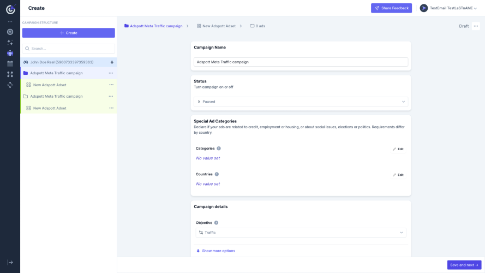Select the people audience icon in sidebar

click(10, 53)
